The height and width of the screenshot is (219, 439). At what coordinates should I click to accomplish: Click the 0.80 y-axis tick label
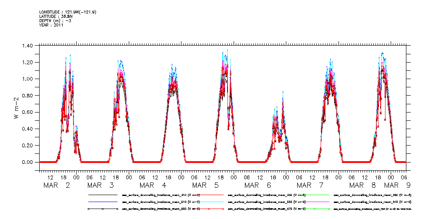pos(28,96)
